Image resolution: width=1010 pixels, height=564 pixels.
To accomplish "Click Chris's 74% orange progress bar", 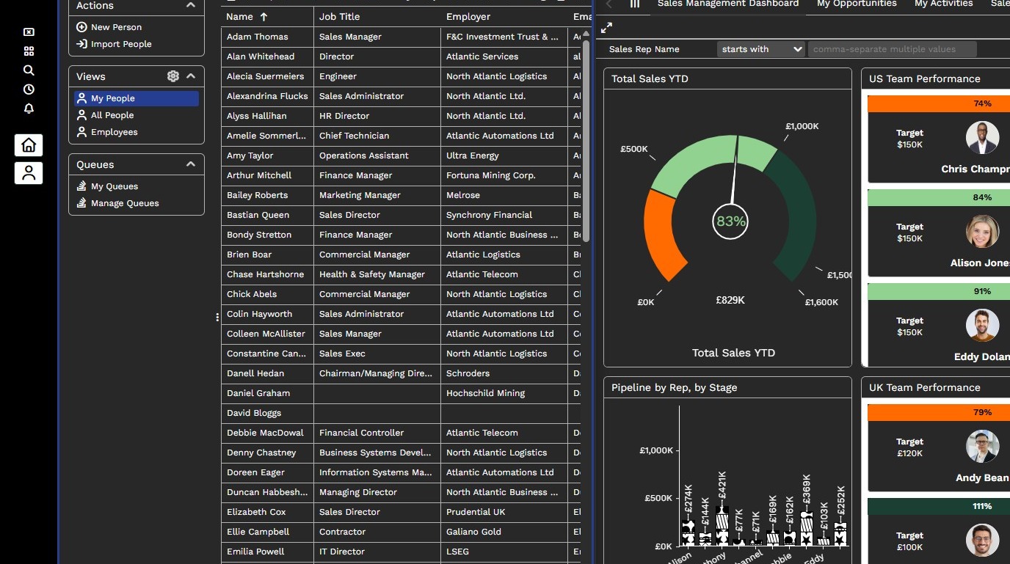I will tap(939, 104).
